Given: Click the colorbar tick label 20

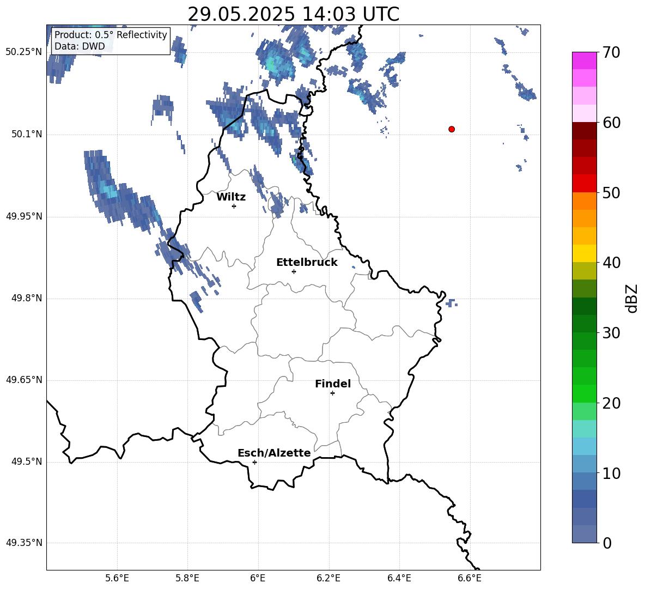Looking at the screenshot, I should (x=612, y=403).
